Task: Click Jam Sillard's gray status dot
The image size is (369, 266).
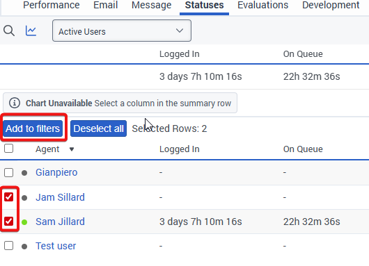Action: 24,198
